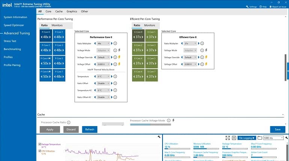The width and height of the screenshot is (289, 161).
Task: Expand monitor panel to full view
Action: click(227, 138)
